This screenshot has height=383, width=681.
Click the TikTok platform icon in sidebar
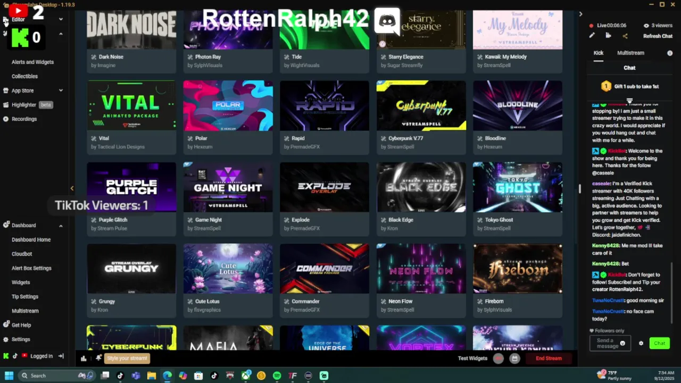coord(15,356)
